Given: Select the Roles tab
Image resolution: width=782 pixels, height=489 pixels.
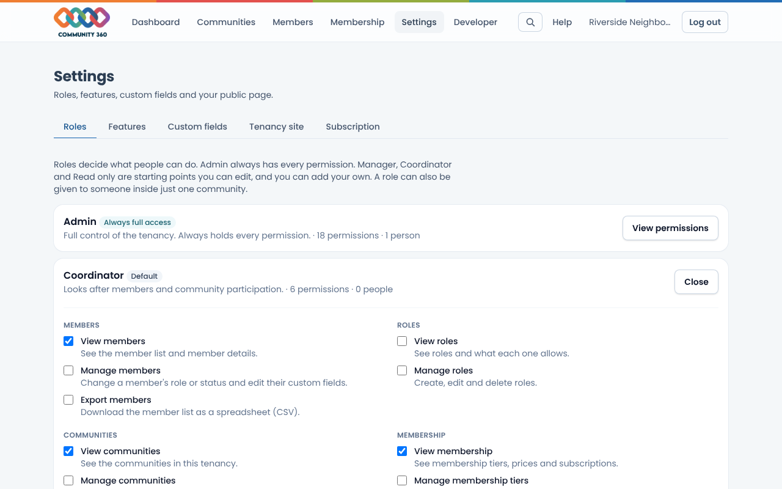Looking at the screenshot, I should click(75, 127).
